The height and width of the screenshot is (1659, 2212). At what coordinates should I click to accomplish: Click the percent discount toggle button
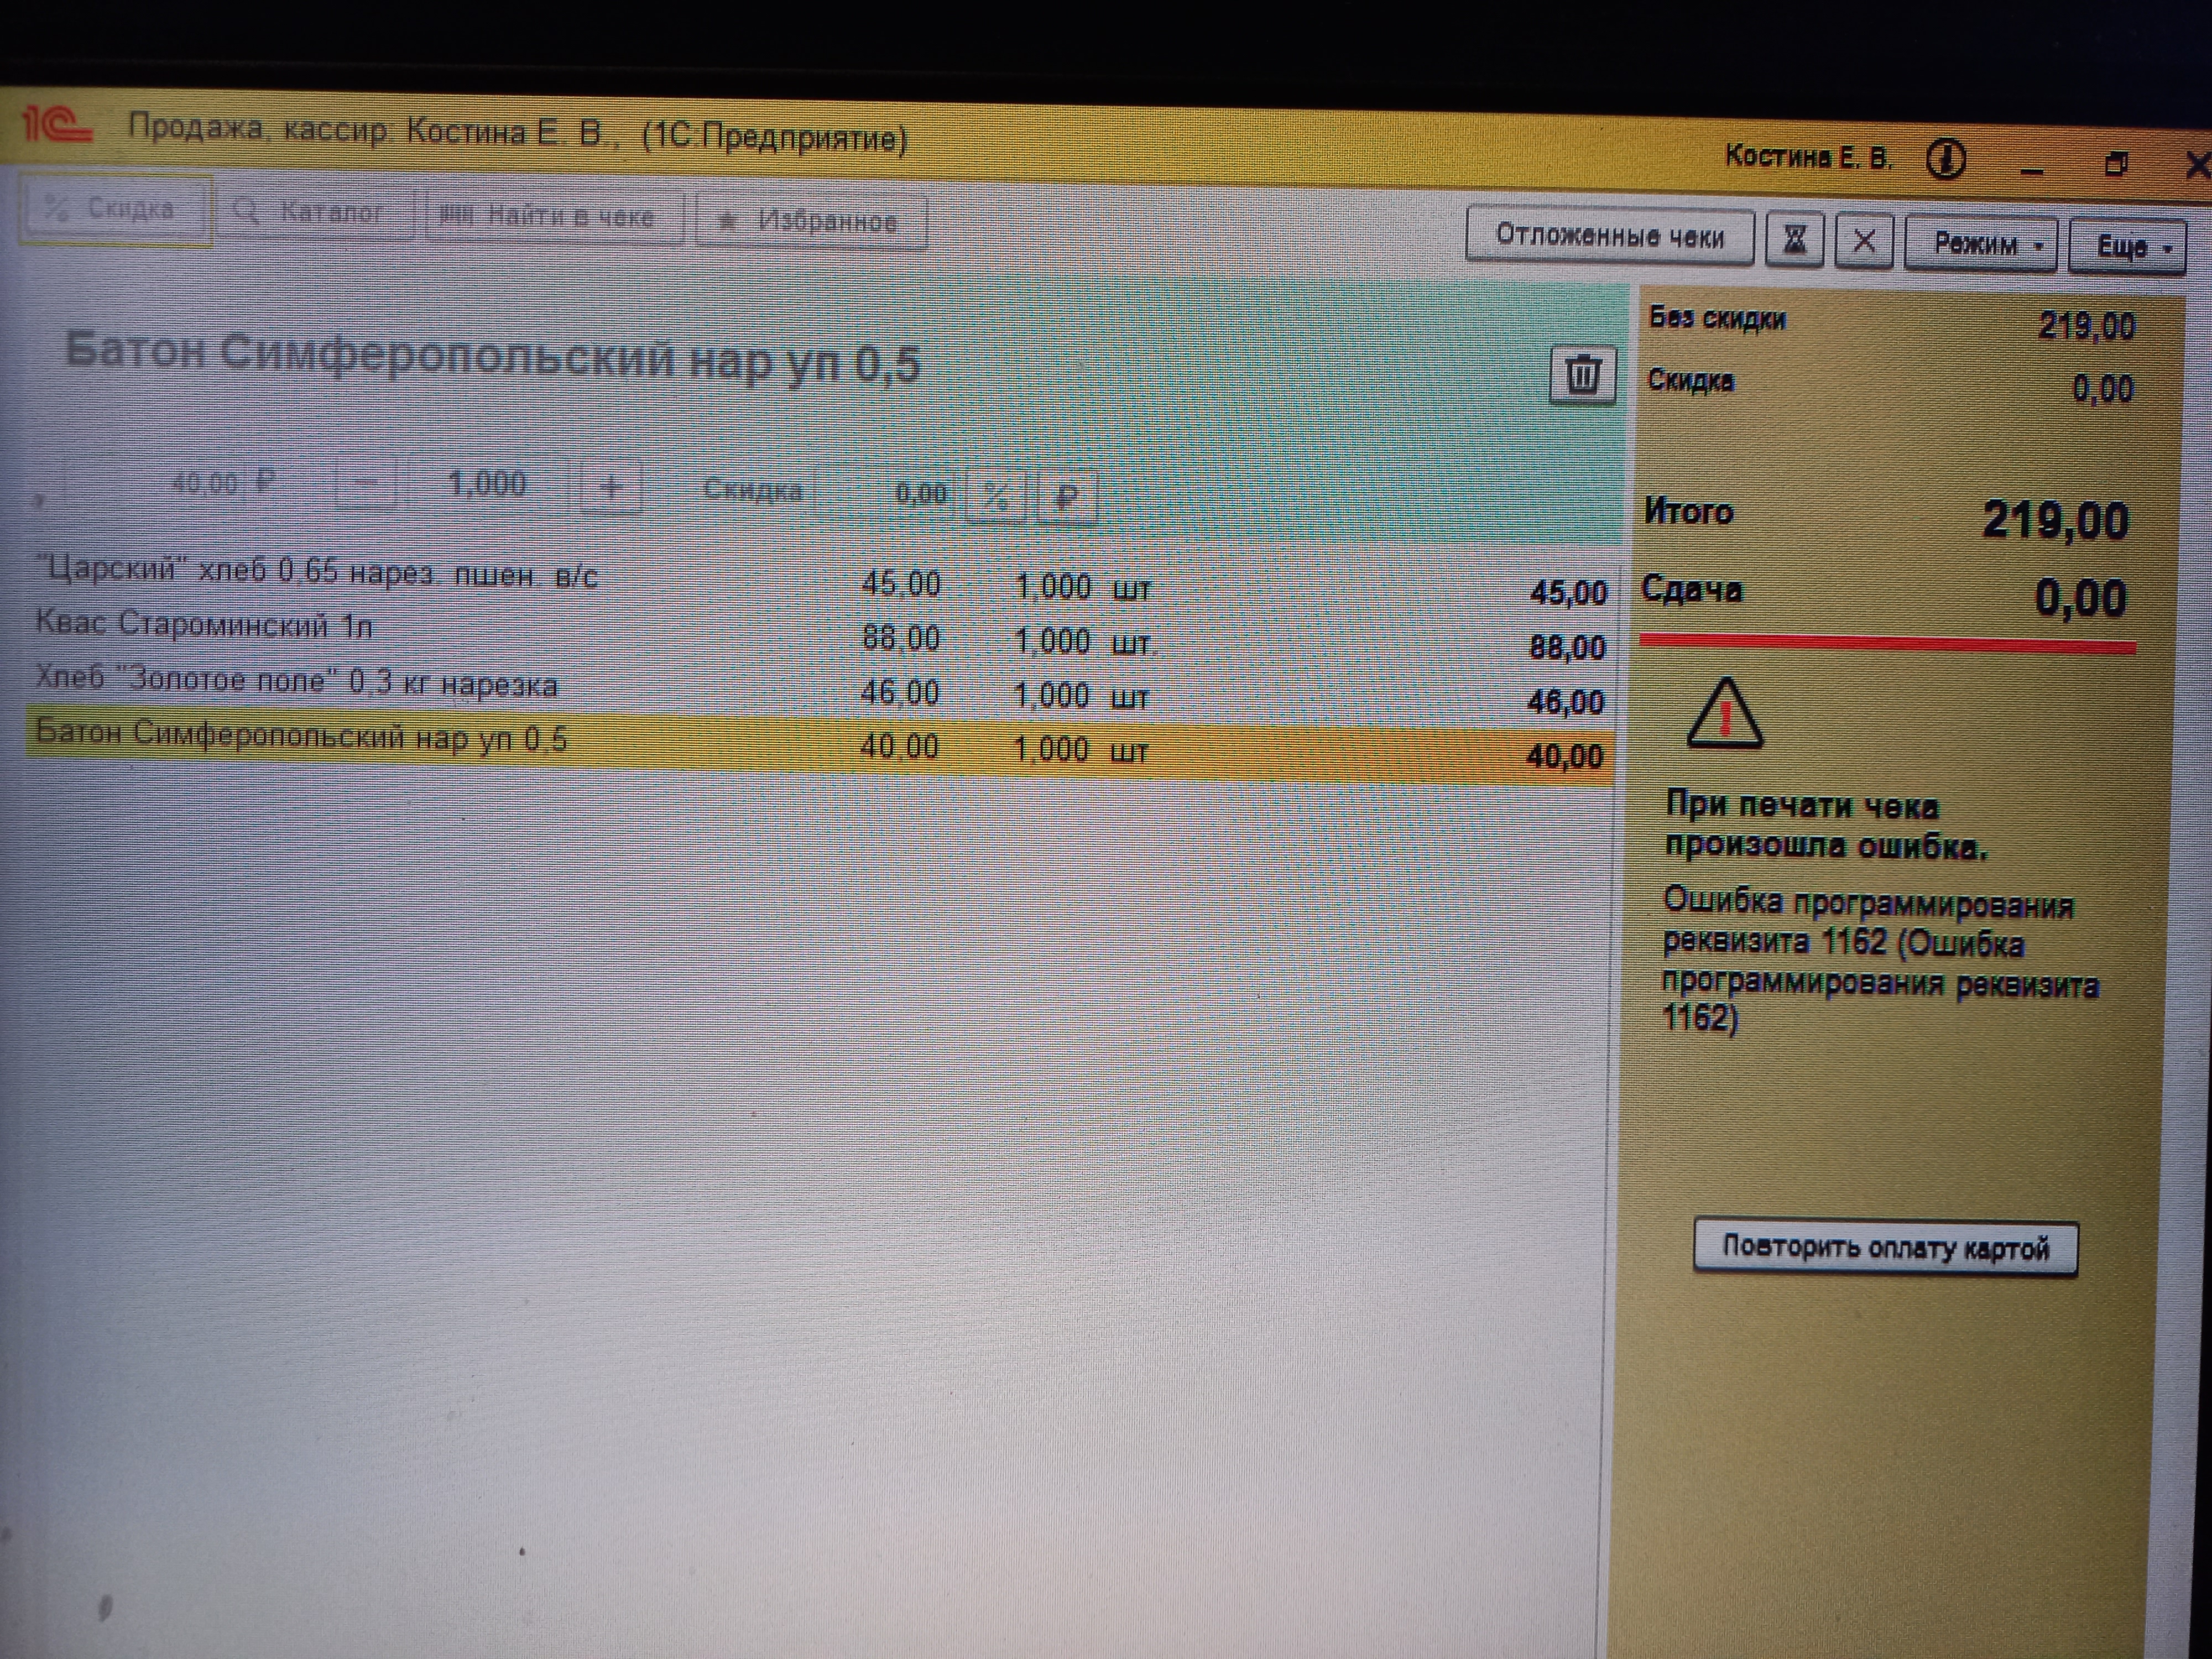pos(996,496)
